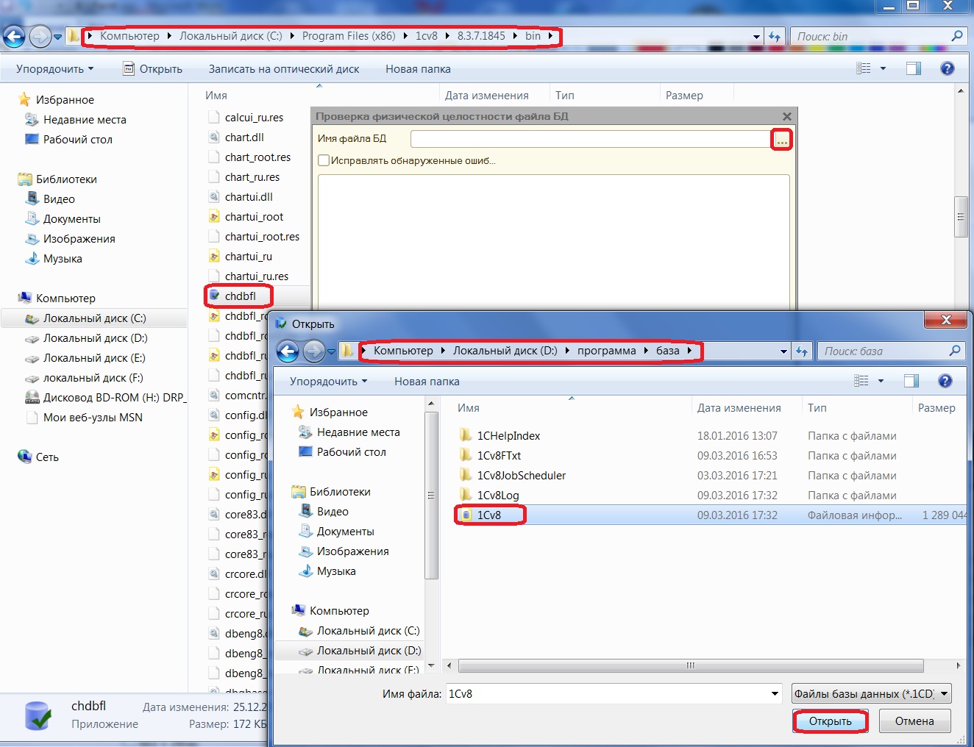Open Упорядочить menu in Explorer window
The width and height of the screenshot is (974, 747).
click(54, 68)
